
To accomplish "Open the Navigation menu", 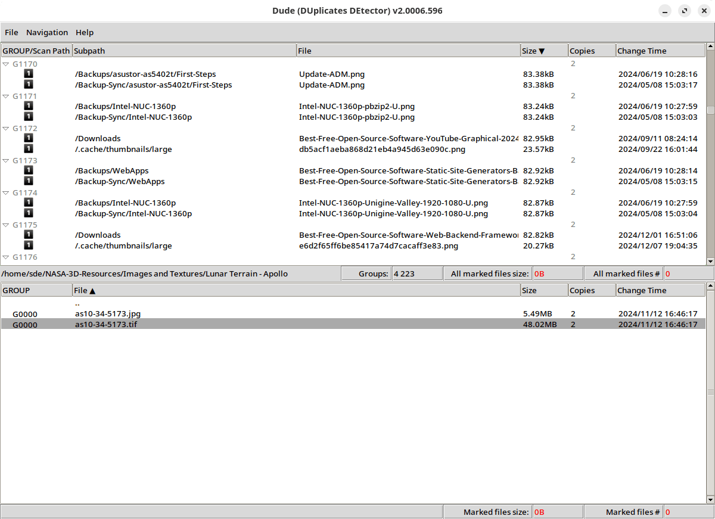I will [x=47, y=32].
